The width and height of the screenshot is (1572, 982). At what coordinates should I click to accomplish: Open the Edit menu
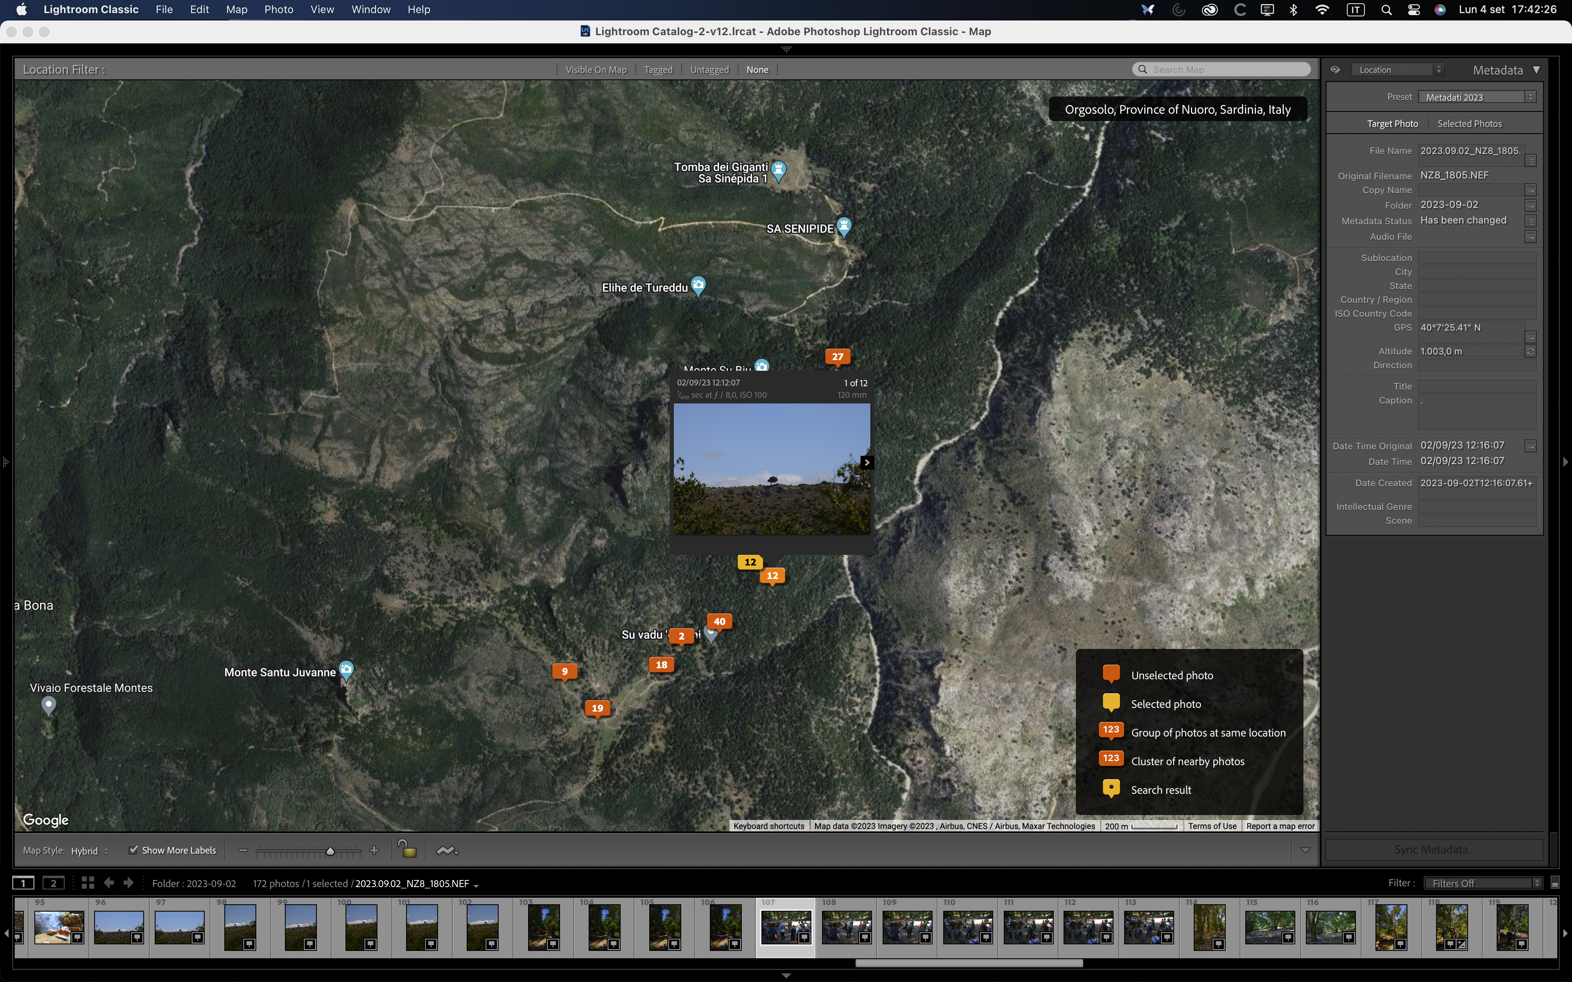tap(199, 9)
